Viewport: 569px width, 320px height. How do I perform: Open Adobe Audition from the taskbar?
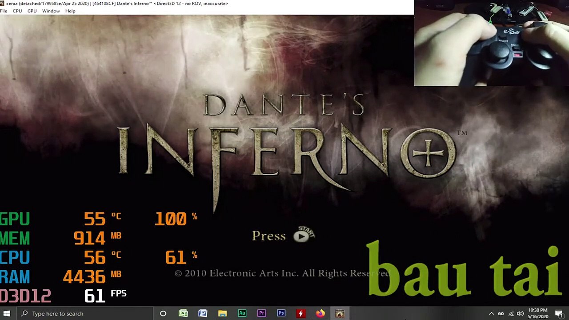click(x=242, y=314)
